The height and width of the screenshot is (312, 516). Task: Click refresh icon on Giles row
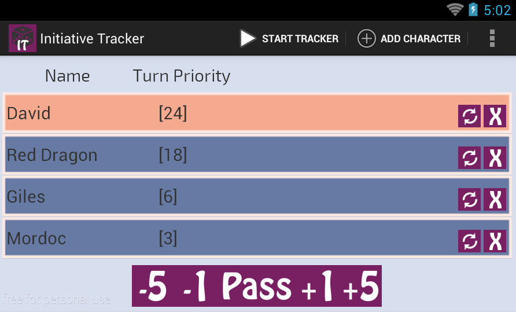(x=469, y=199)
